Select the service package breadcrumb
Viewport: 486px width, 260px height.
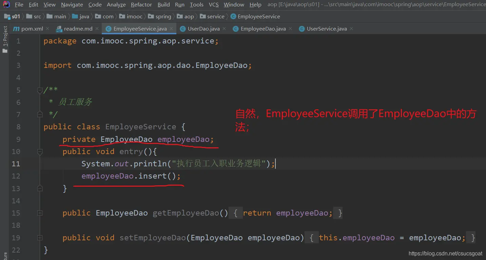212,16
